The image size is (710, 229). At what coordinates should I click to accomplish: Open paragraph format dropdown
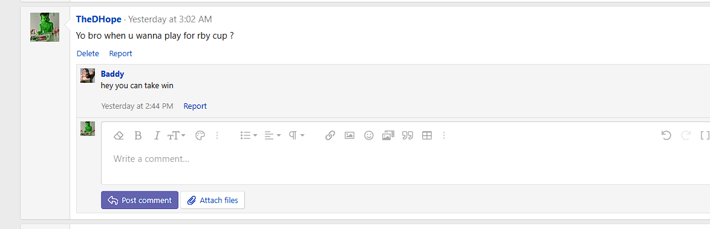296,135
